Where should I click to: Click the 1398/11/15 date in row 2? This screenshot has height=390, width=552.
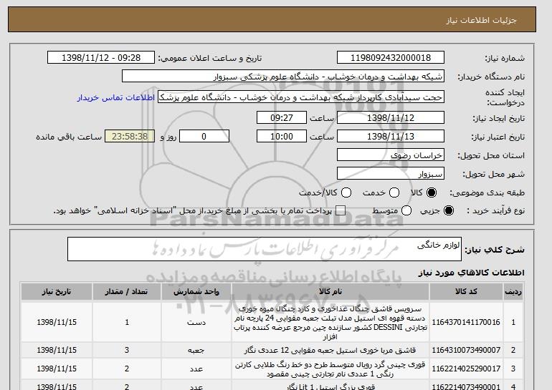(57, 350)
